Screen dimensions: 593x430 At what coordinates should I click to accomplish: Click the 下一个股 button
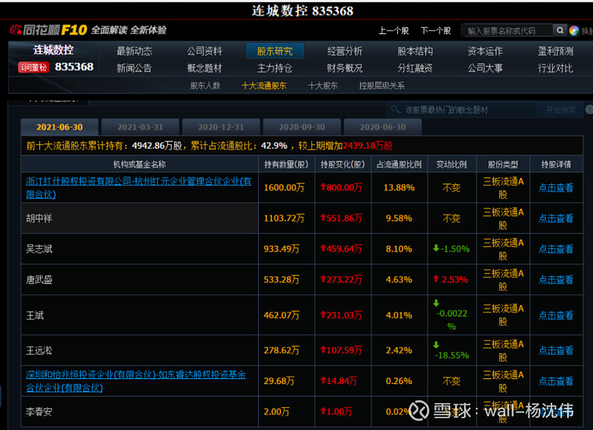point(436,30)
